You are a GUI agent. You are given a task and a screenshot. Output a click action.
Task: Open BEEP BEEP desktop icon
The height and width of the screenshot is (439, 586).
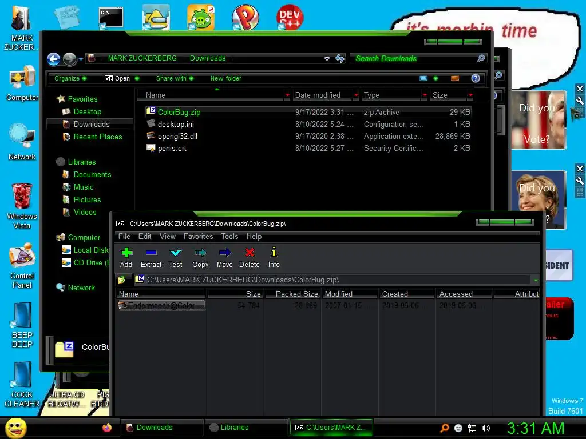coord(22,325)
